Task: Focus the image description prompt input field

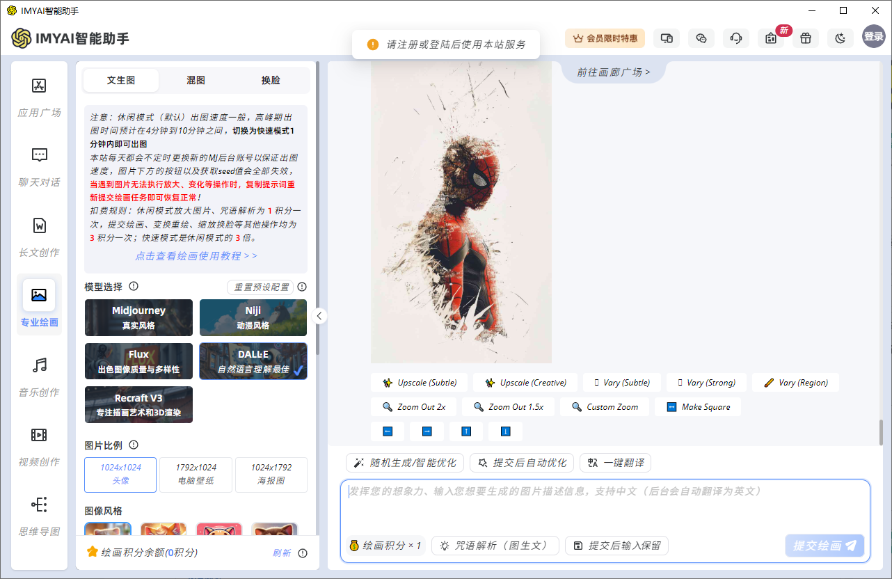Action: click(x=605, y=506)
